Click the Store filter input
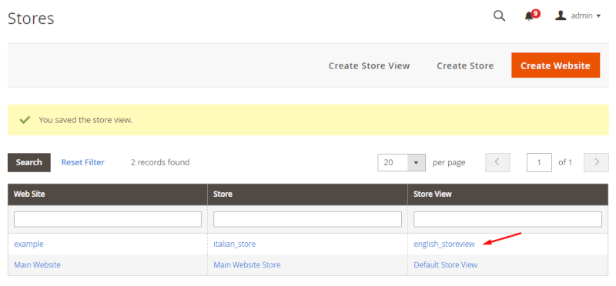Screen dimensions: 616x286 click(307, 219)
